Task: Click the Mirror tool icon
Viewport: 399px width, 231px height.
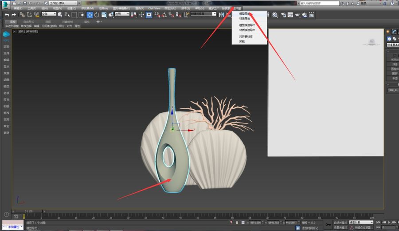Action: click(221, 15)
